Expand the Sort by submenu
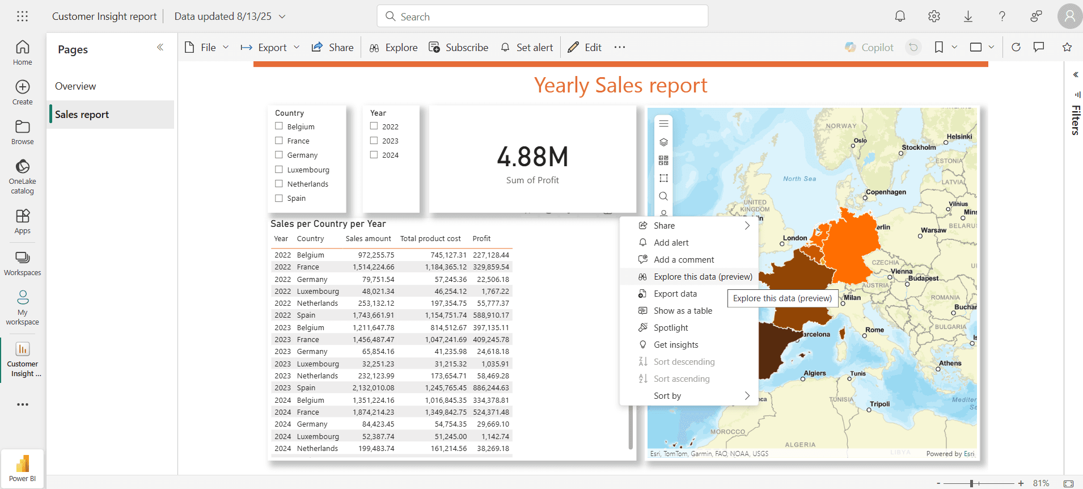 tap(747, 395)
